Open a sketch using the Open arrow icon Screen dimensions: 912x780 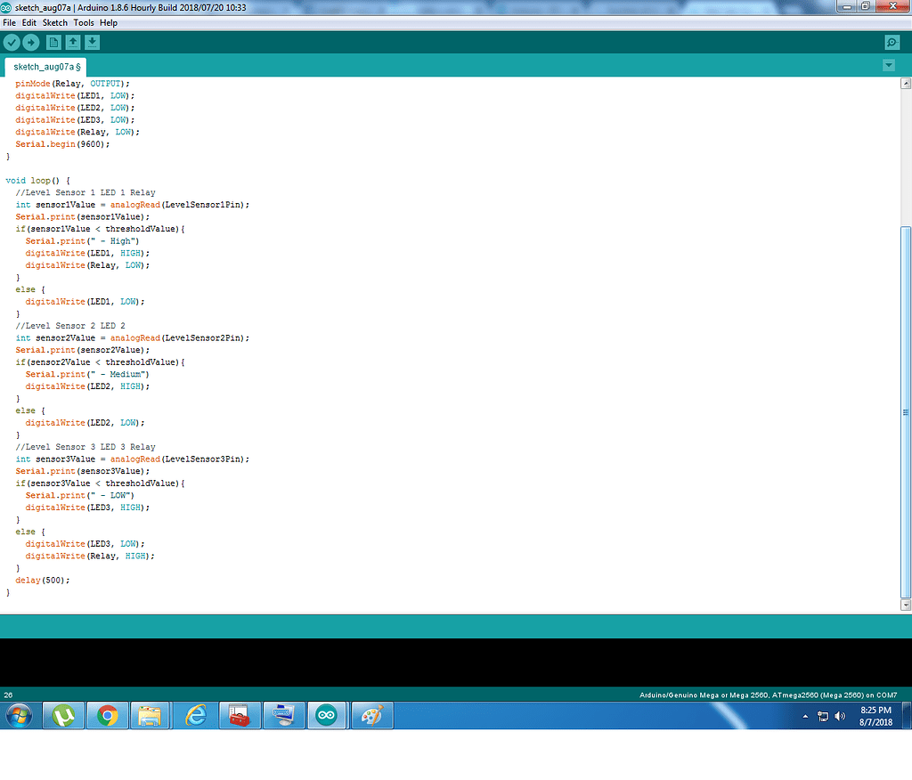pyautogui.click(x=73, y=43)
